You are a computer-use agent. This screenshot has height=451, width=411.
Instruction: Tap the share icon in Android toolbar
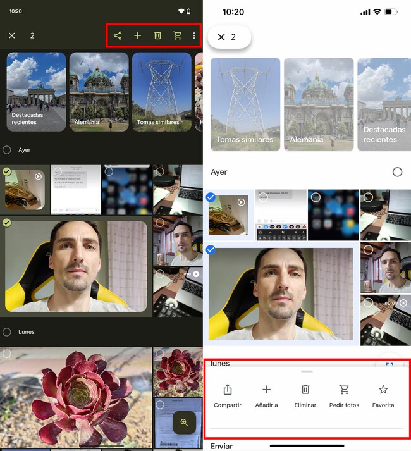click(118, 35)
